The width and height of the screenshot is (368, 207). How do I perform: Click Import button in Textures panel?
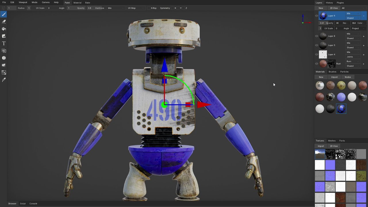(x=321, y=146)
